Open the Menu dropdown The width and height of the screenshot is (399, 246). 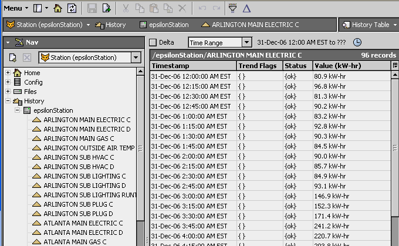click(15, 8)
